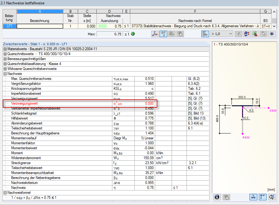
Task: Export table to Excel icon
Action: coord(255,34)
